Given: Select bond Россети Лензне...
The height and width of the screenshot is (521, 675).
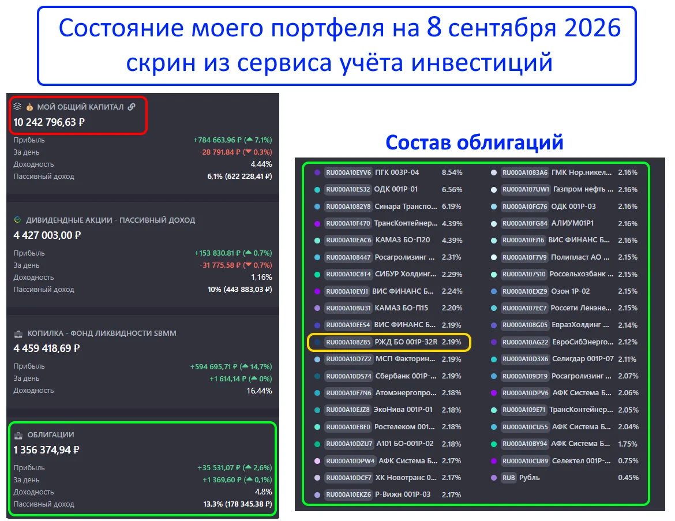Looking at the screenshot, I should (x=581, y=308).
